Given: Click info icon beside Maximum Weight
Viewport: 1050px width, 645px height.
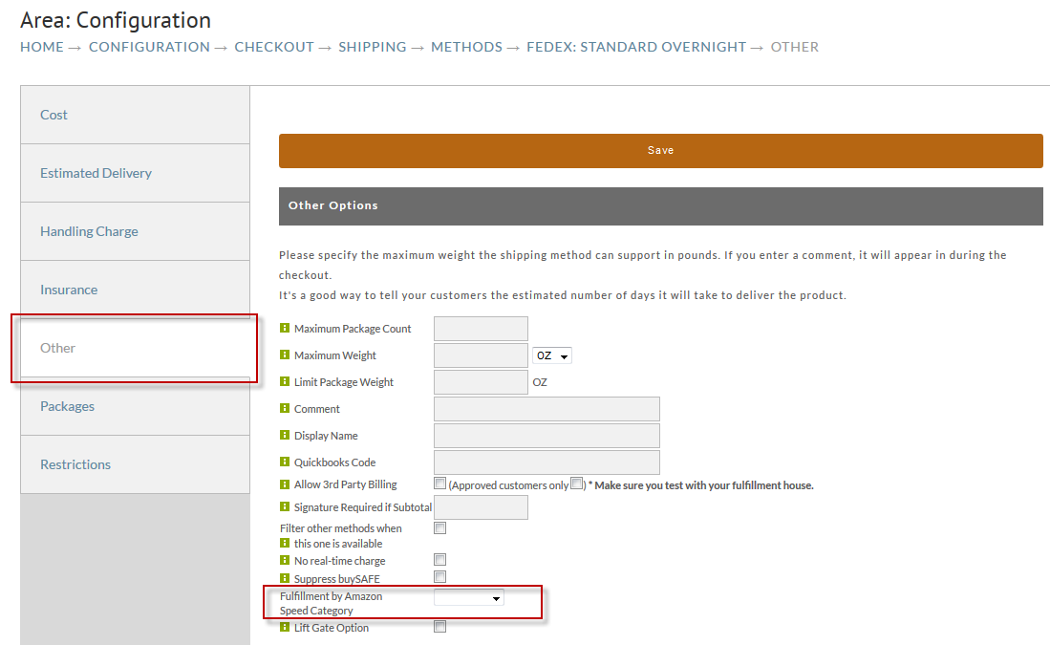Looking at the screenshot, I should 285,355.
